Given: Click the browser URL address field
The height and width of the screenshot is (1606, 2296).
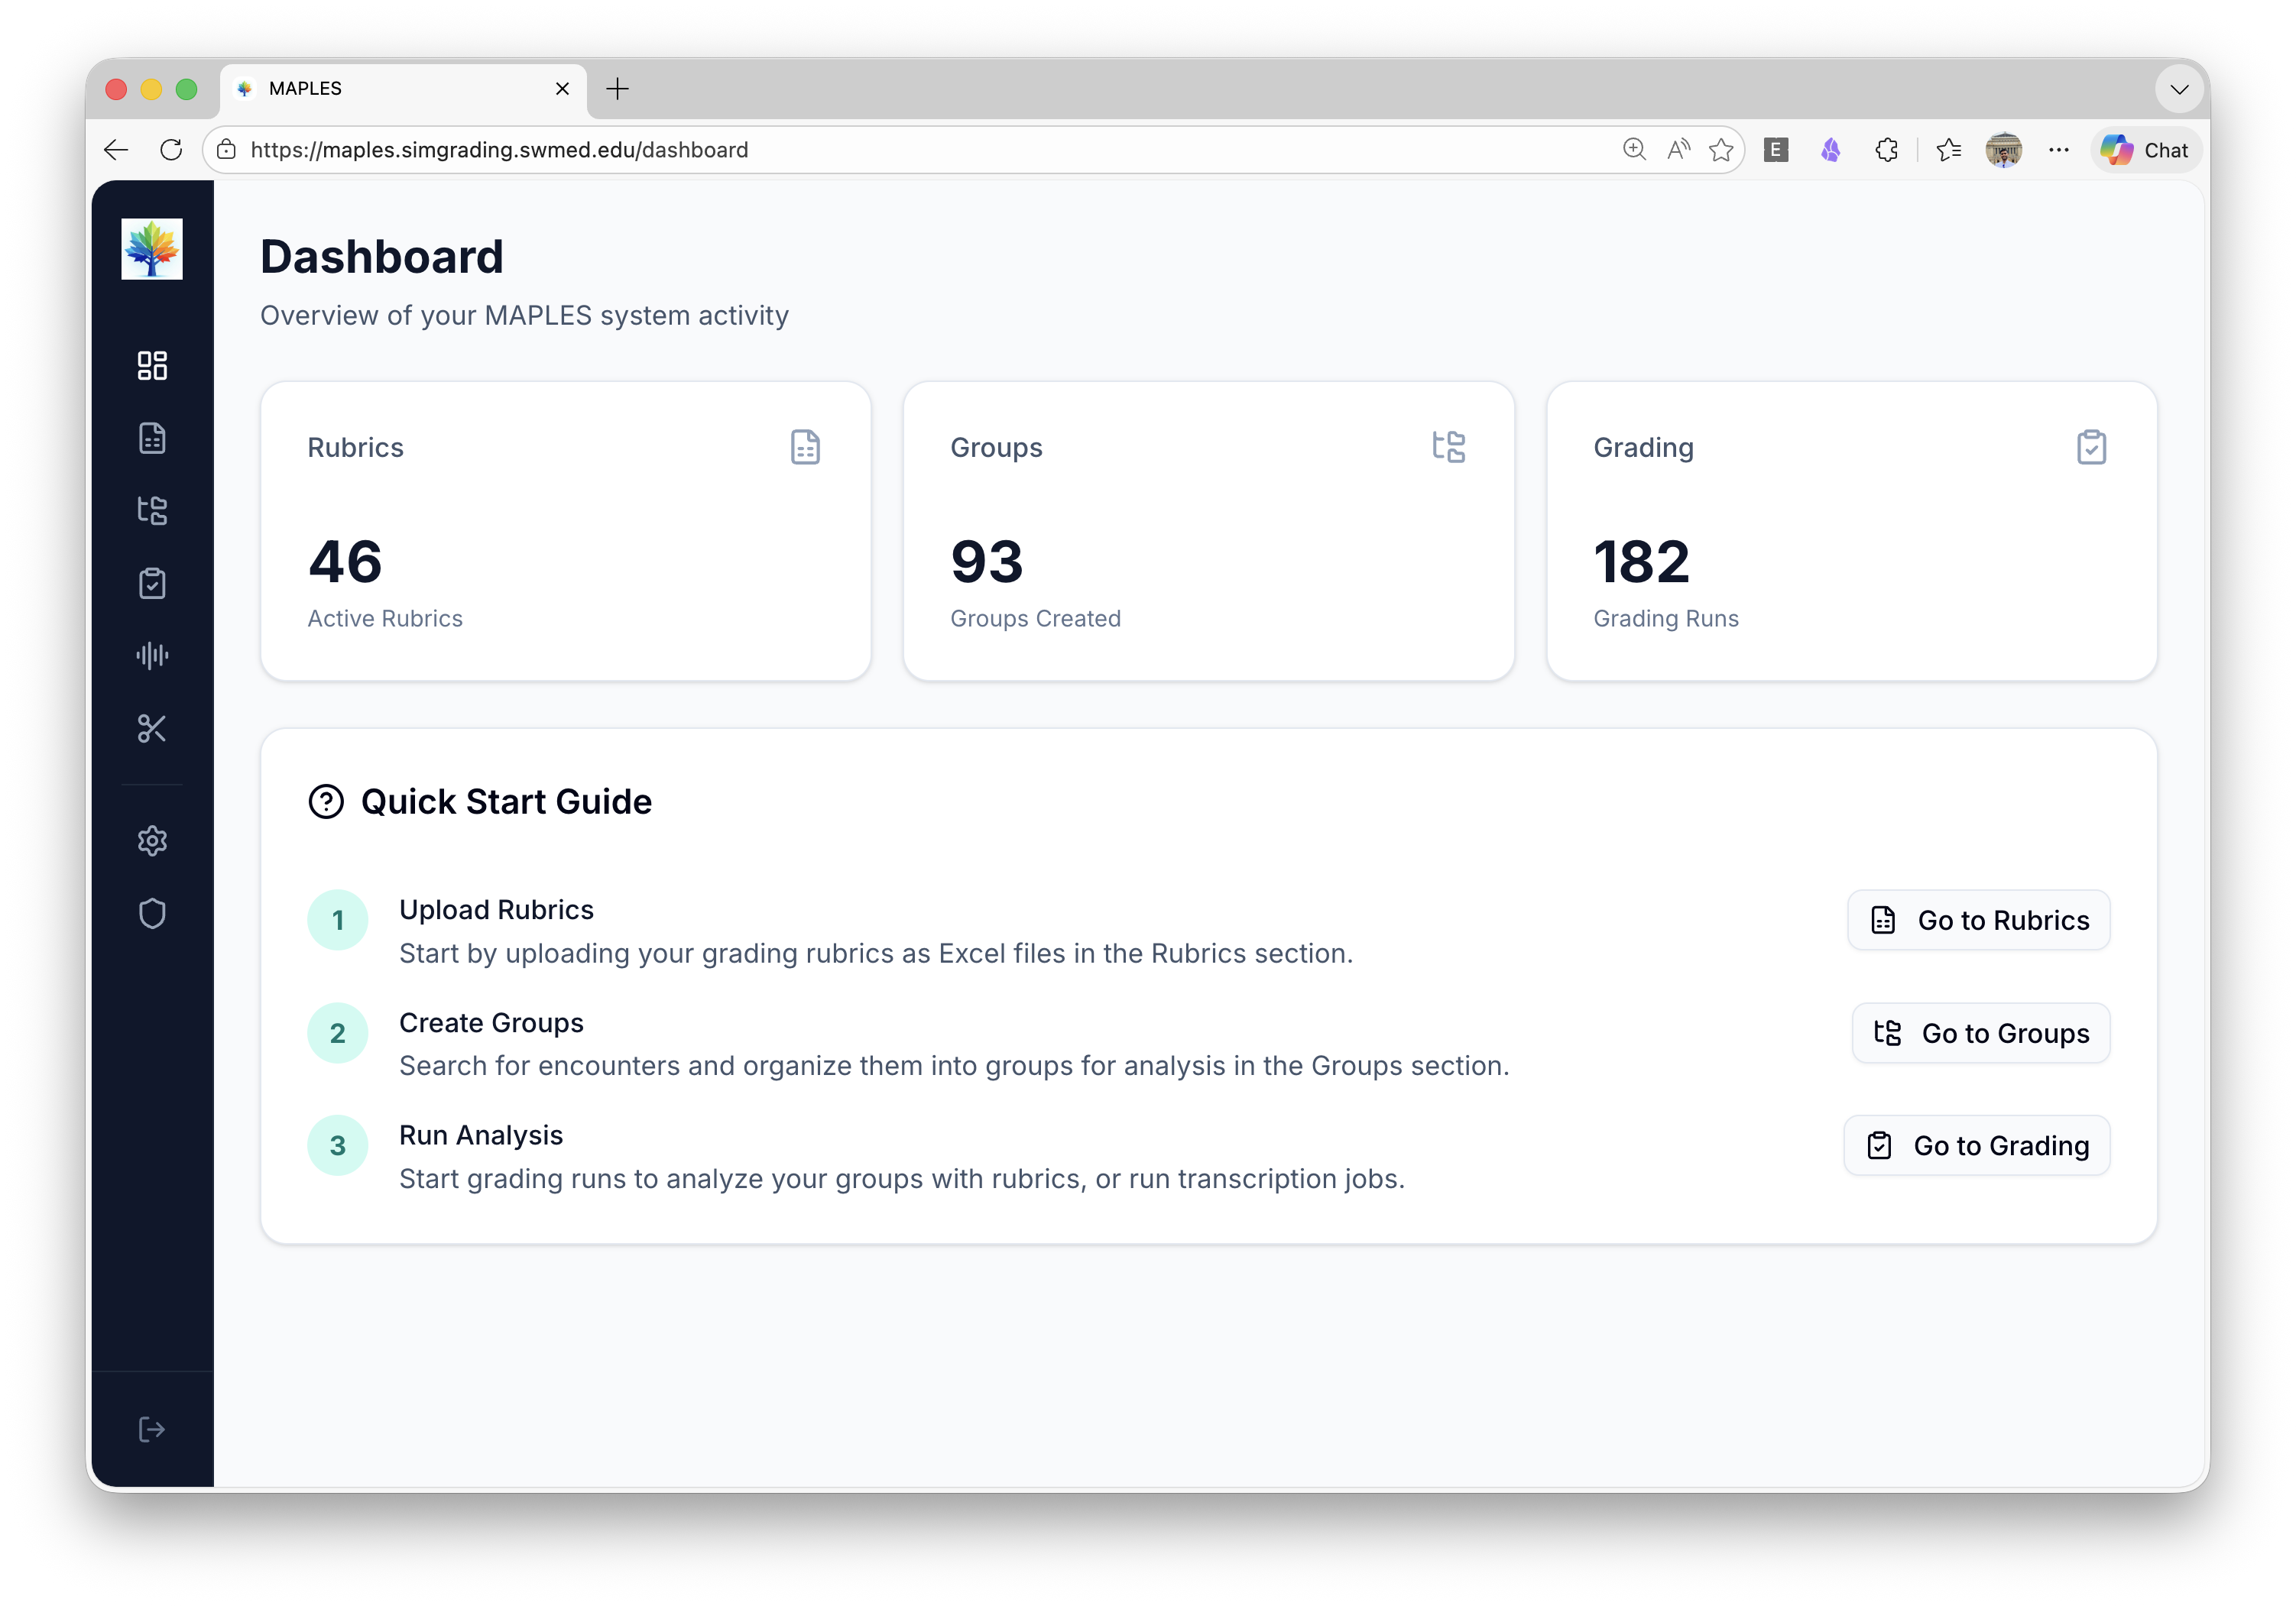Looking at the screenshot, I should (x=900, y=150).
